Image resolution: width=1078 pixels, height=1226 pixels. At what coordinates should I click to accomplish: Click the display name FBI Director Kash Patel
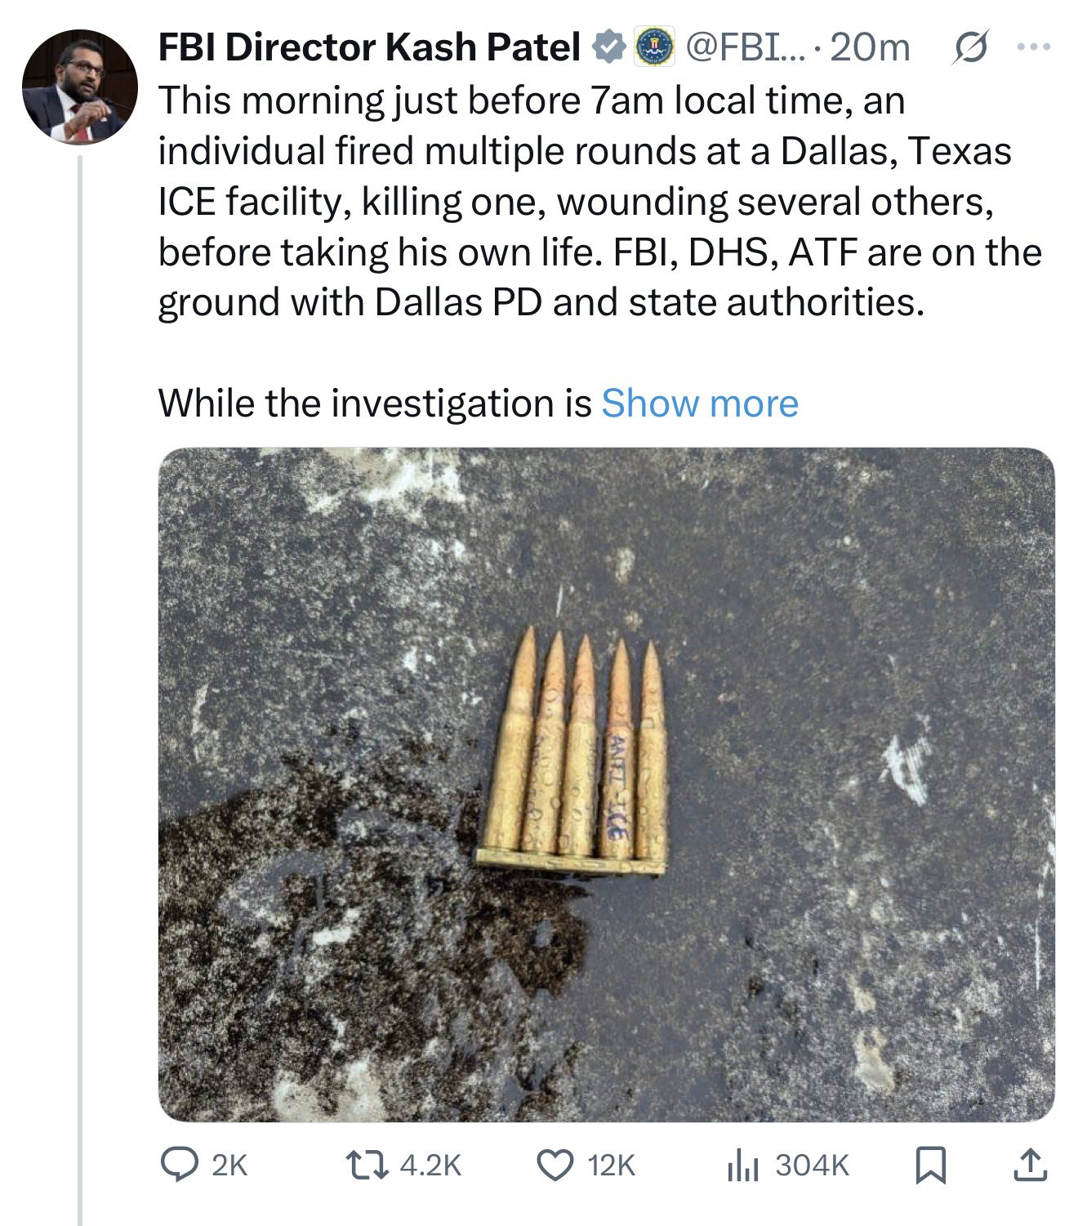(369, 47)
